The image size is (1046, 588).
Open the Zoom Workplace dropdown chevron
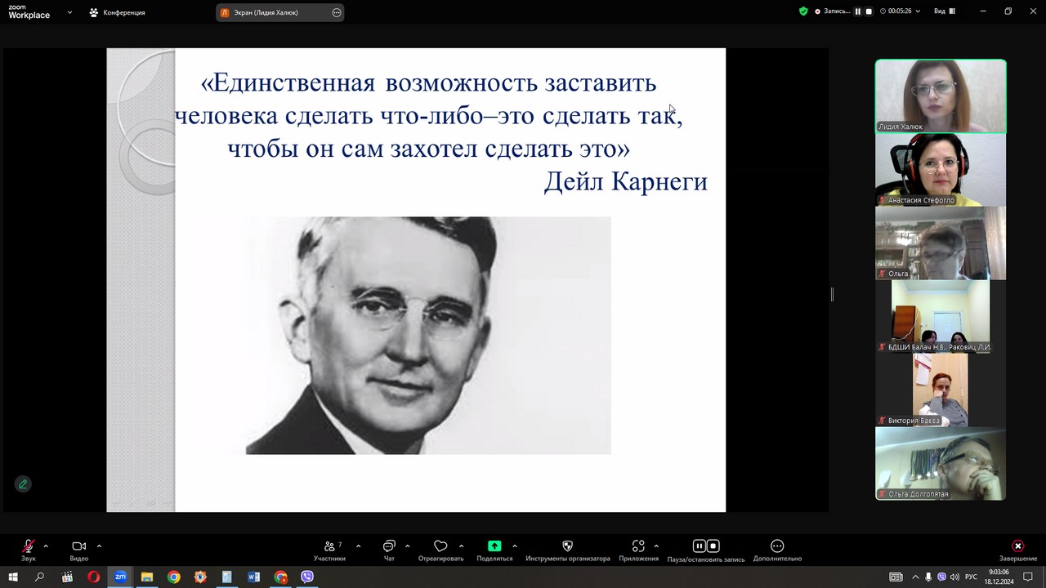(69, 12)
